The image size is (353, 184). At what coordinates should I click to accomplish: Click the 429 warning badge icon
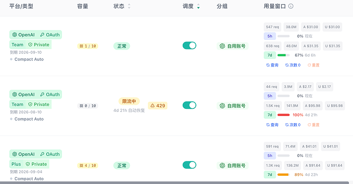tap(152, 105)
